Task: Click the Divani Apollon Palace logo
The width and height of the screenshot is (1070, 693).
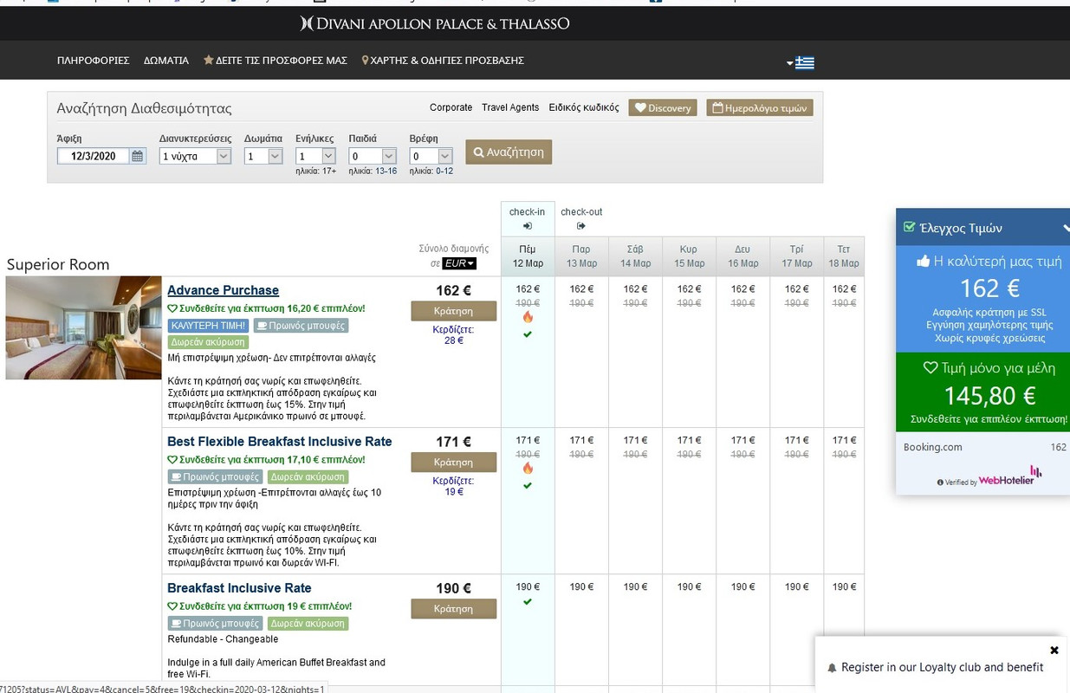Action: click(x=434, y=23)
